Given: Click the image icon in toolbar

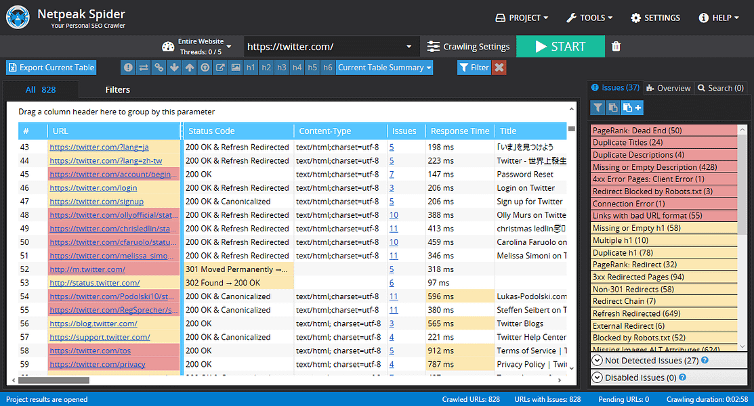Looking at the screenshot, I should [x=235, y=68].
